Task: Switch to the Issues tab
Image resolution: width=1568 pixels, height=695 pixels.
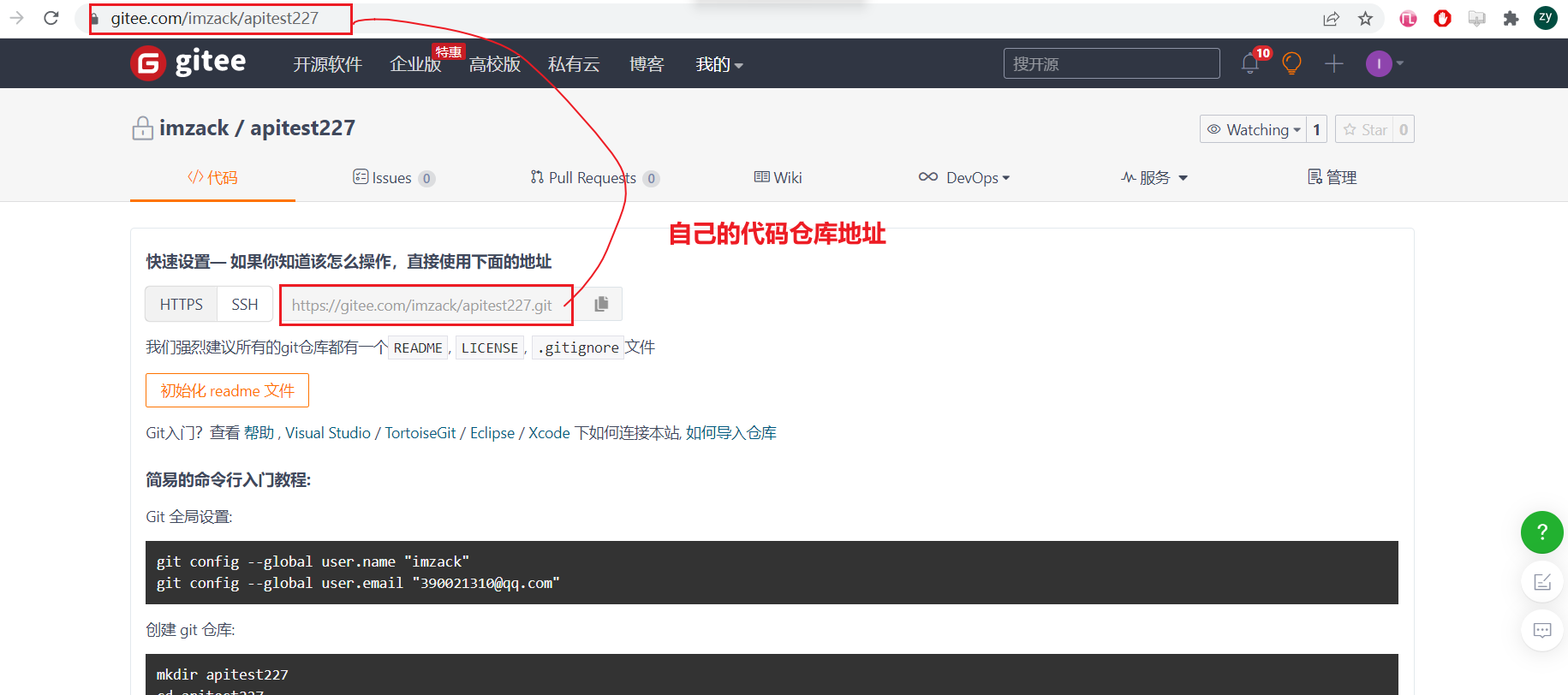Action: click(x=394, y=177)
